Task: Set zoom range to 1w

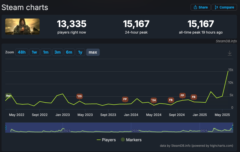Action: coord(34,52)
